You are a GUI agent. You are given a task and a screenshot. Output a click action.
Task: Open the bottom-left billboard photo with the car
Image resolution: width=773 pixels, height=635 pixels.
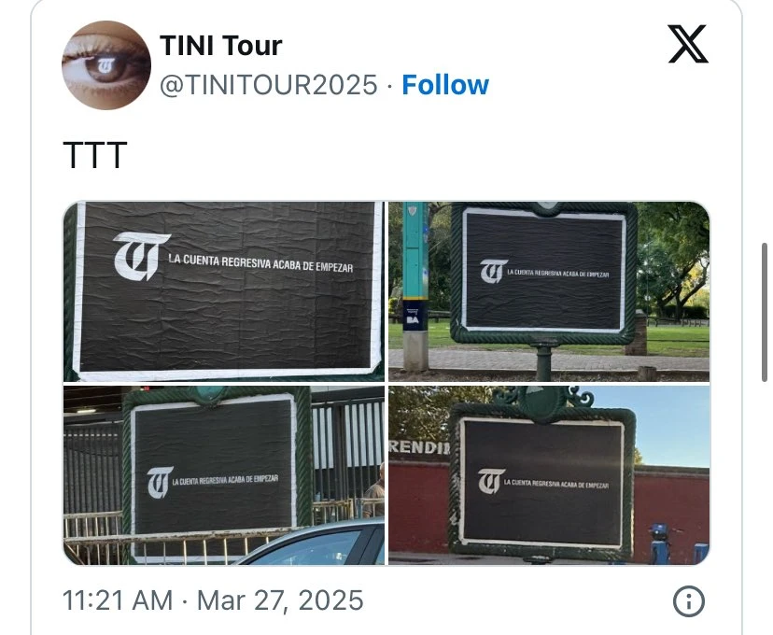coord(224,475)
